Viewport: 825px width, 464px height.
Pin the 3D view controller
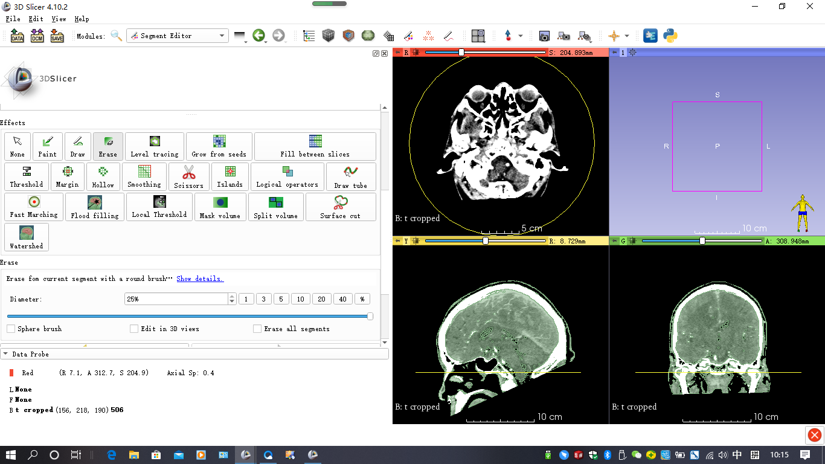point(614,53)
